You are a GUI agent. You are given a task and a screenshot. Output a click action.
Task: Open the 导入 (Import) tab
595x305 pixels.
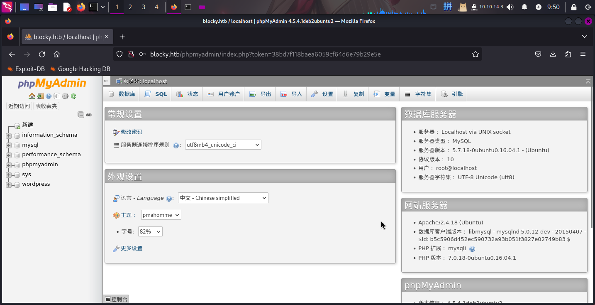tap(291, 94)
